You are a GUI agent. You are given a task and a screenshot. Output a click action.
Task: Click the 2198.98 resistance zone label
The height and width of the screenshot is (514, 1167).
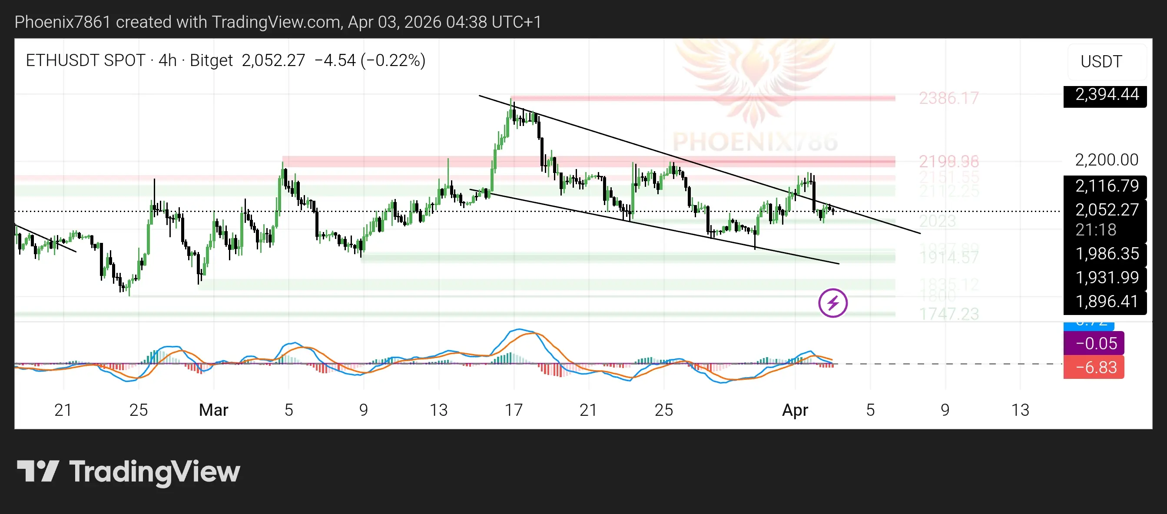click(x=948, y=161)
